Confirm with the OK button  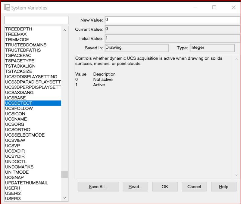coord(165,187)
